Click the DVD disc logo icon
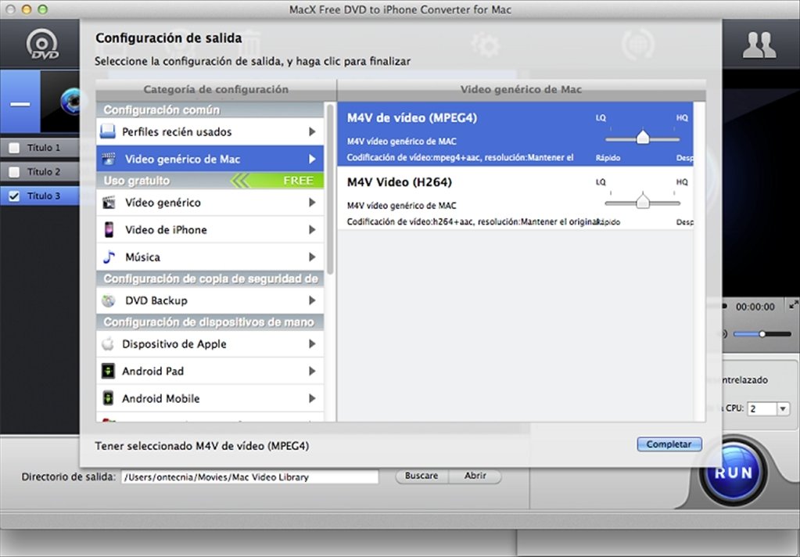Viewport: 800px width, 557px height. click(43, 44)
